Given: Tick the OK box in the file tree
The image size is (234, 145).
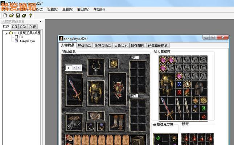Looking at the screenshot, I should tap(16, 37).
